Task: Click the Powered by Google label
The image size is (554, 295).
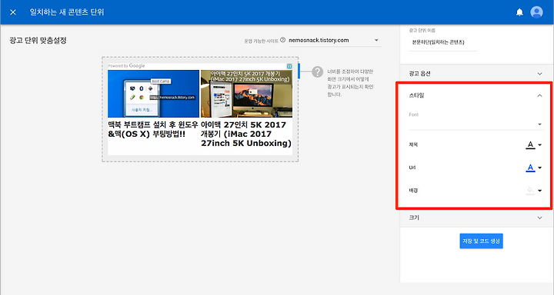Action: click(126, 65)
